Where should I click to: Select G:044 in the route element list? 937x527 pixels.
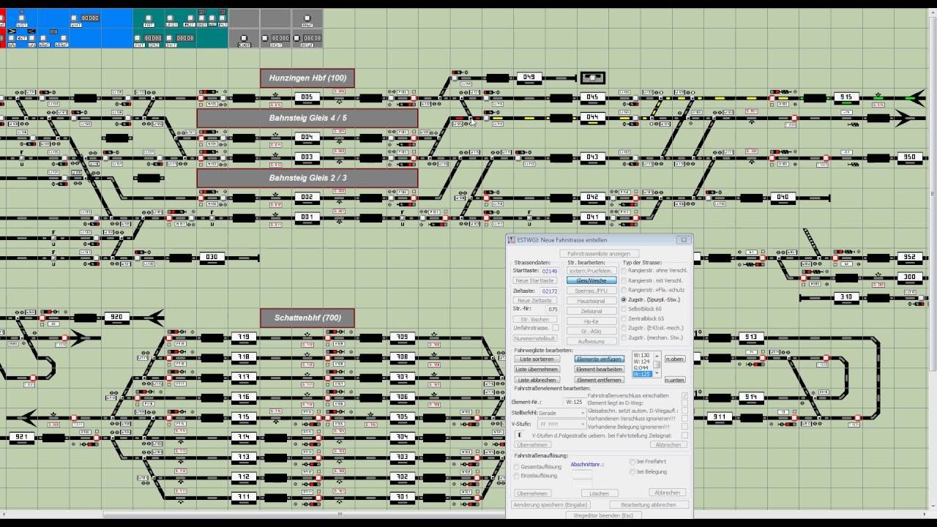pos(642,367)
